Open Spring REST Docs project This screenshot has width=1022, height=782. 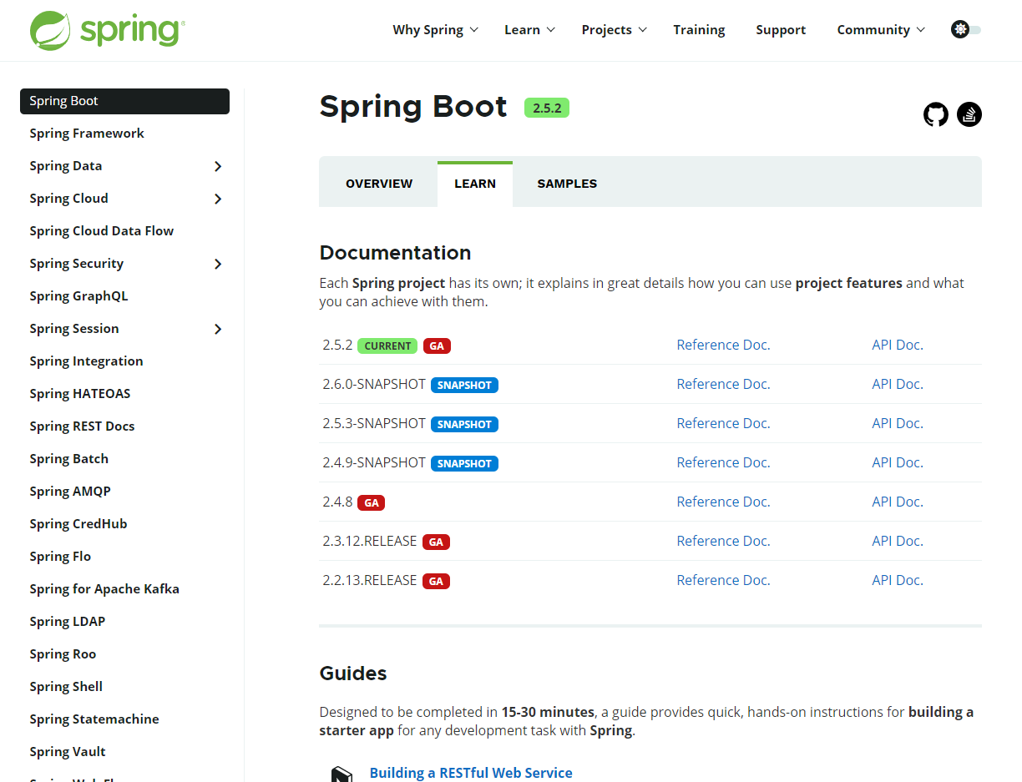[x=82, y=426]
